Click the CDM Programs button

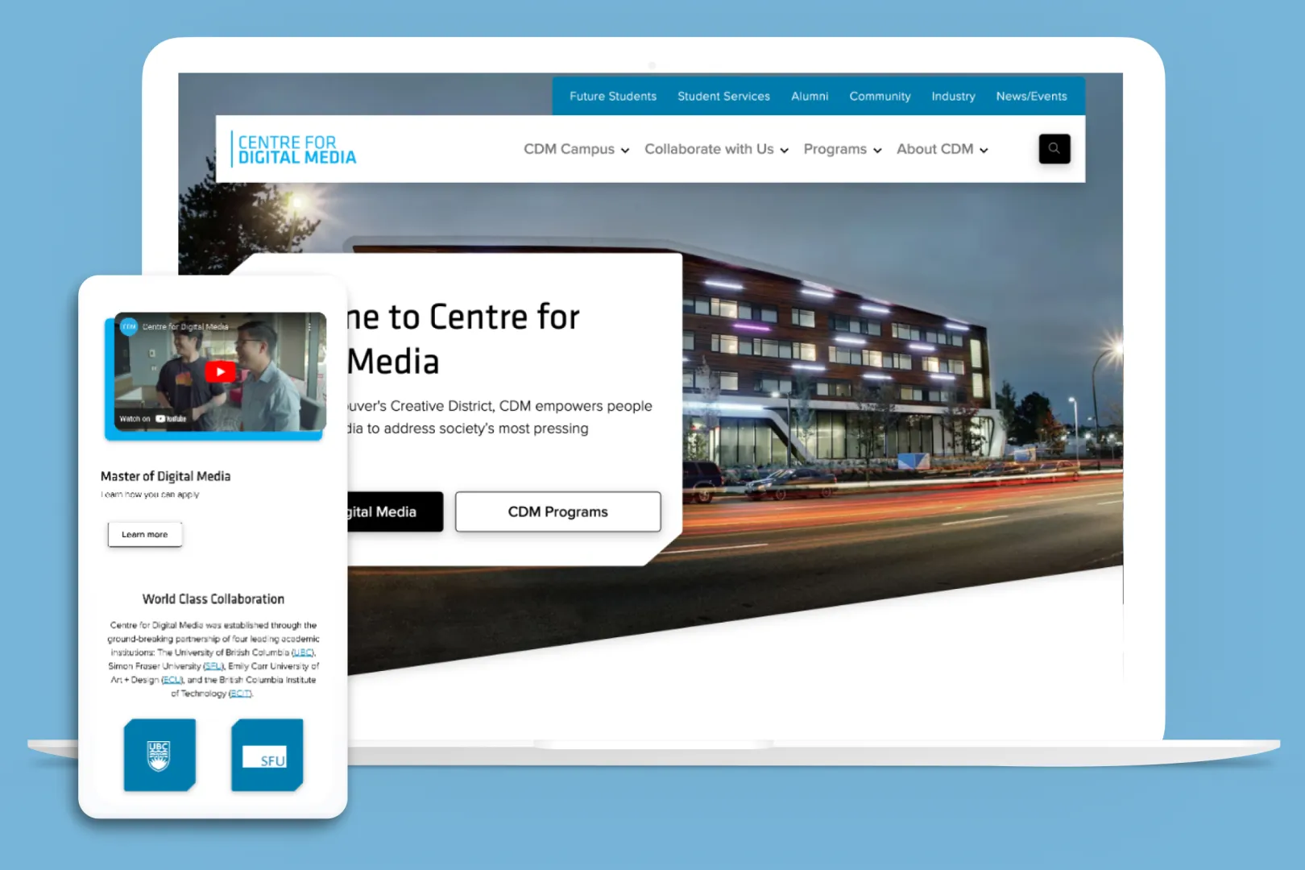coord(557,512)
